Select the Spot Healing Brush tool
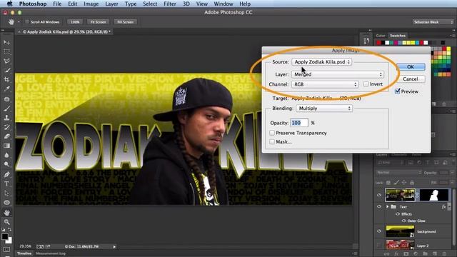 6,99
